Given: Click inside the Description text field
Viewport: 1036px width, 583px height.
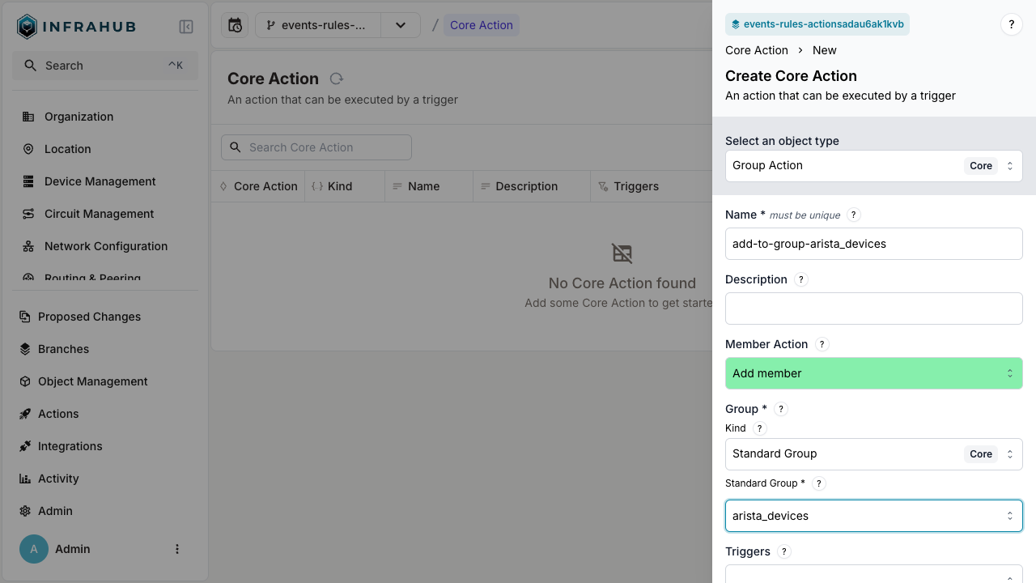Looking at the screenshot, I should pos(874,309).
